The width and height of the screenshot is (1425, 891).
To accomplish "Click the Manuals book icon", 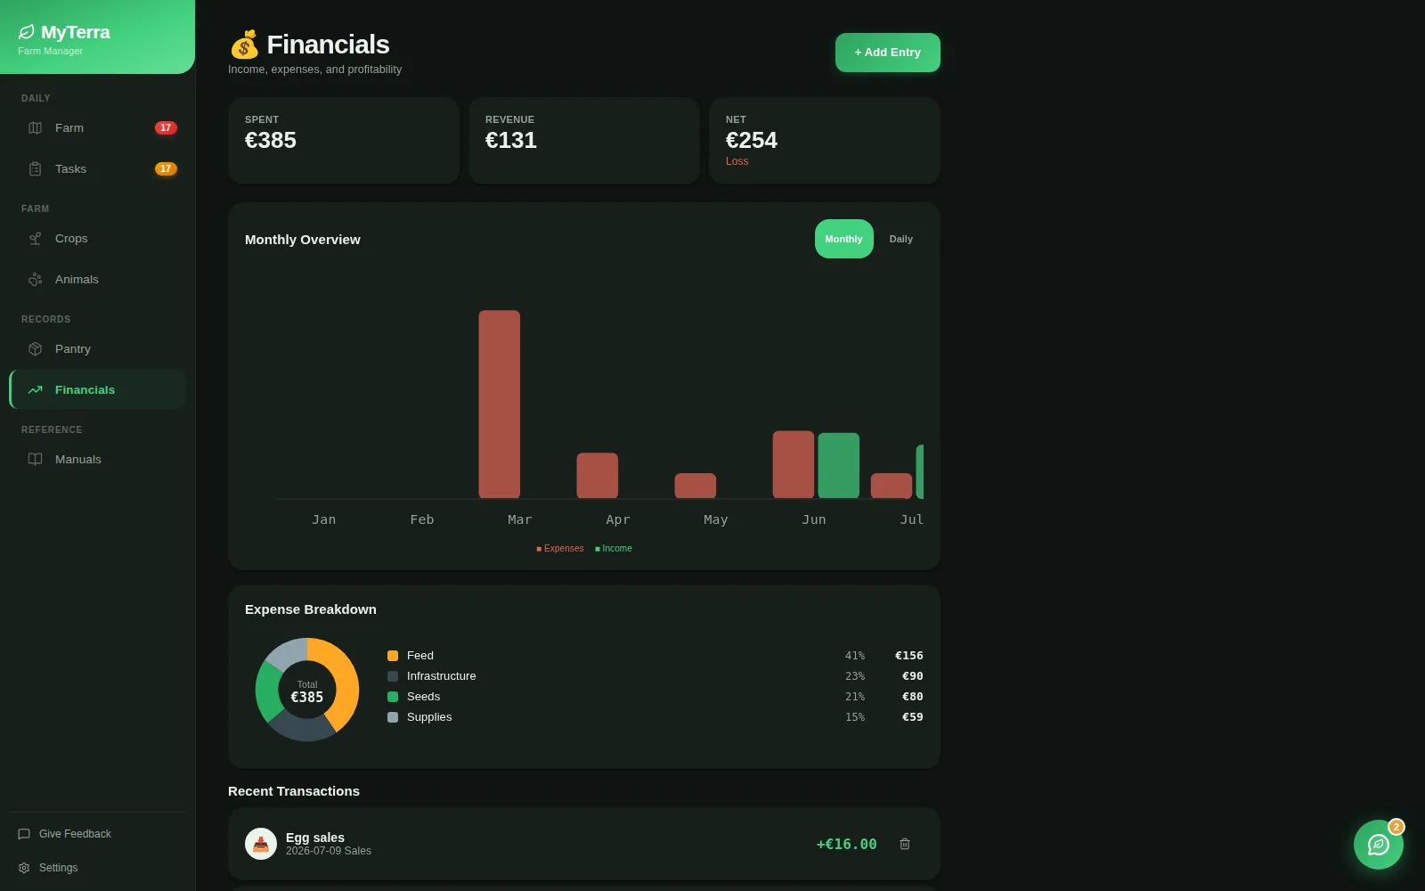I will tap(36, 460).
